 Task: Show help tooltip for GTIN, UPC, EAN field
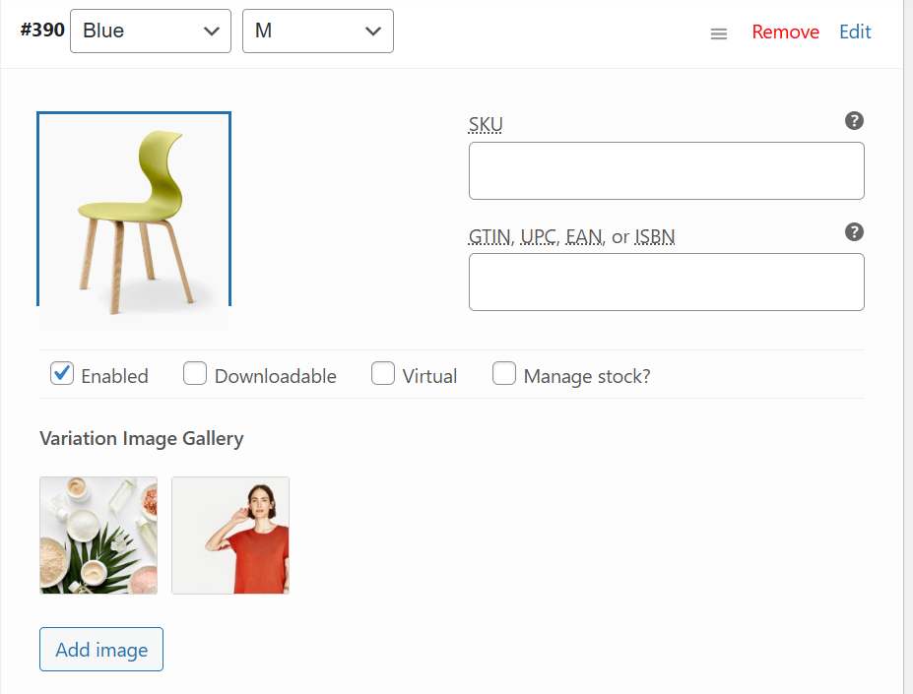point(854,231)
